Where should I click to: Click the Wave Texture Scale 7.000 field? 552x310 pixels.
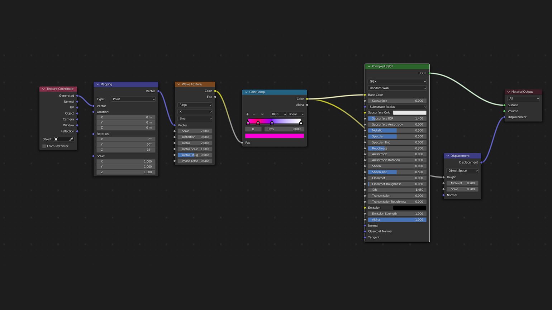coord(195,131)
